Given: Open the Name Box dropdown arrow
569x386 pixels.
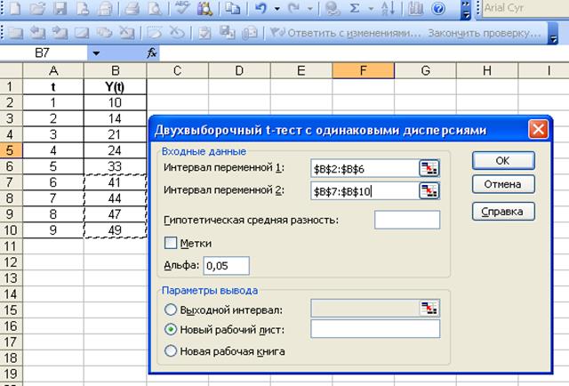Looking at the screenshot, I should [x=96, y=53].
